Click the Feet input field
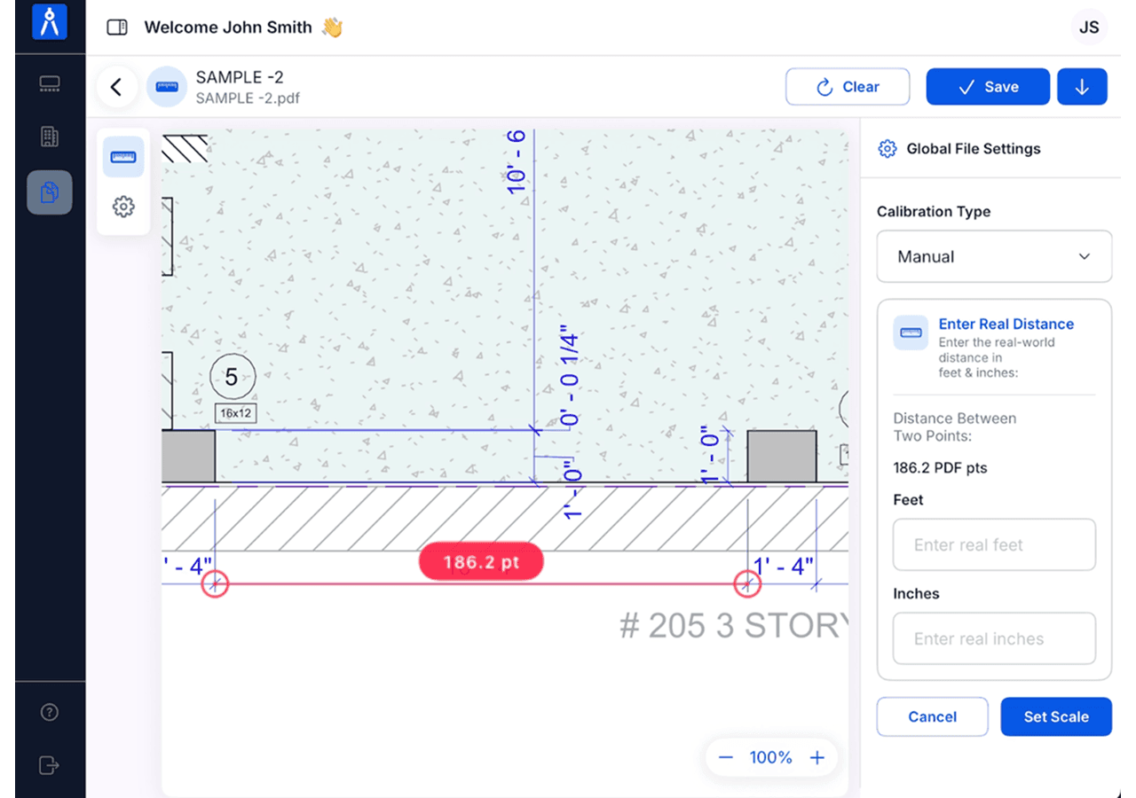Screen dimensions: 1136x798 [x=994, y=544]
